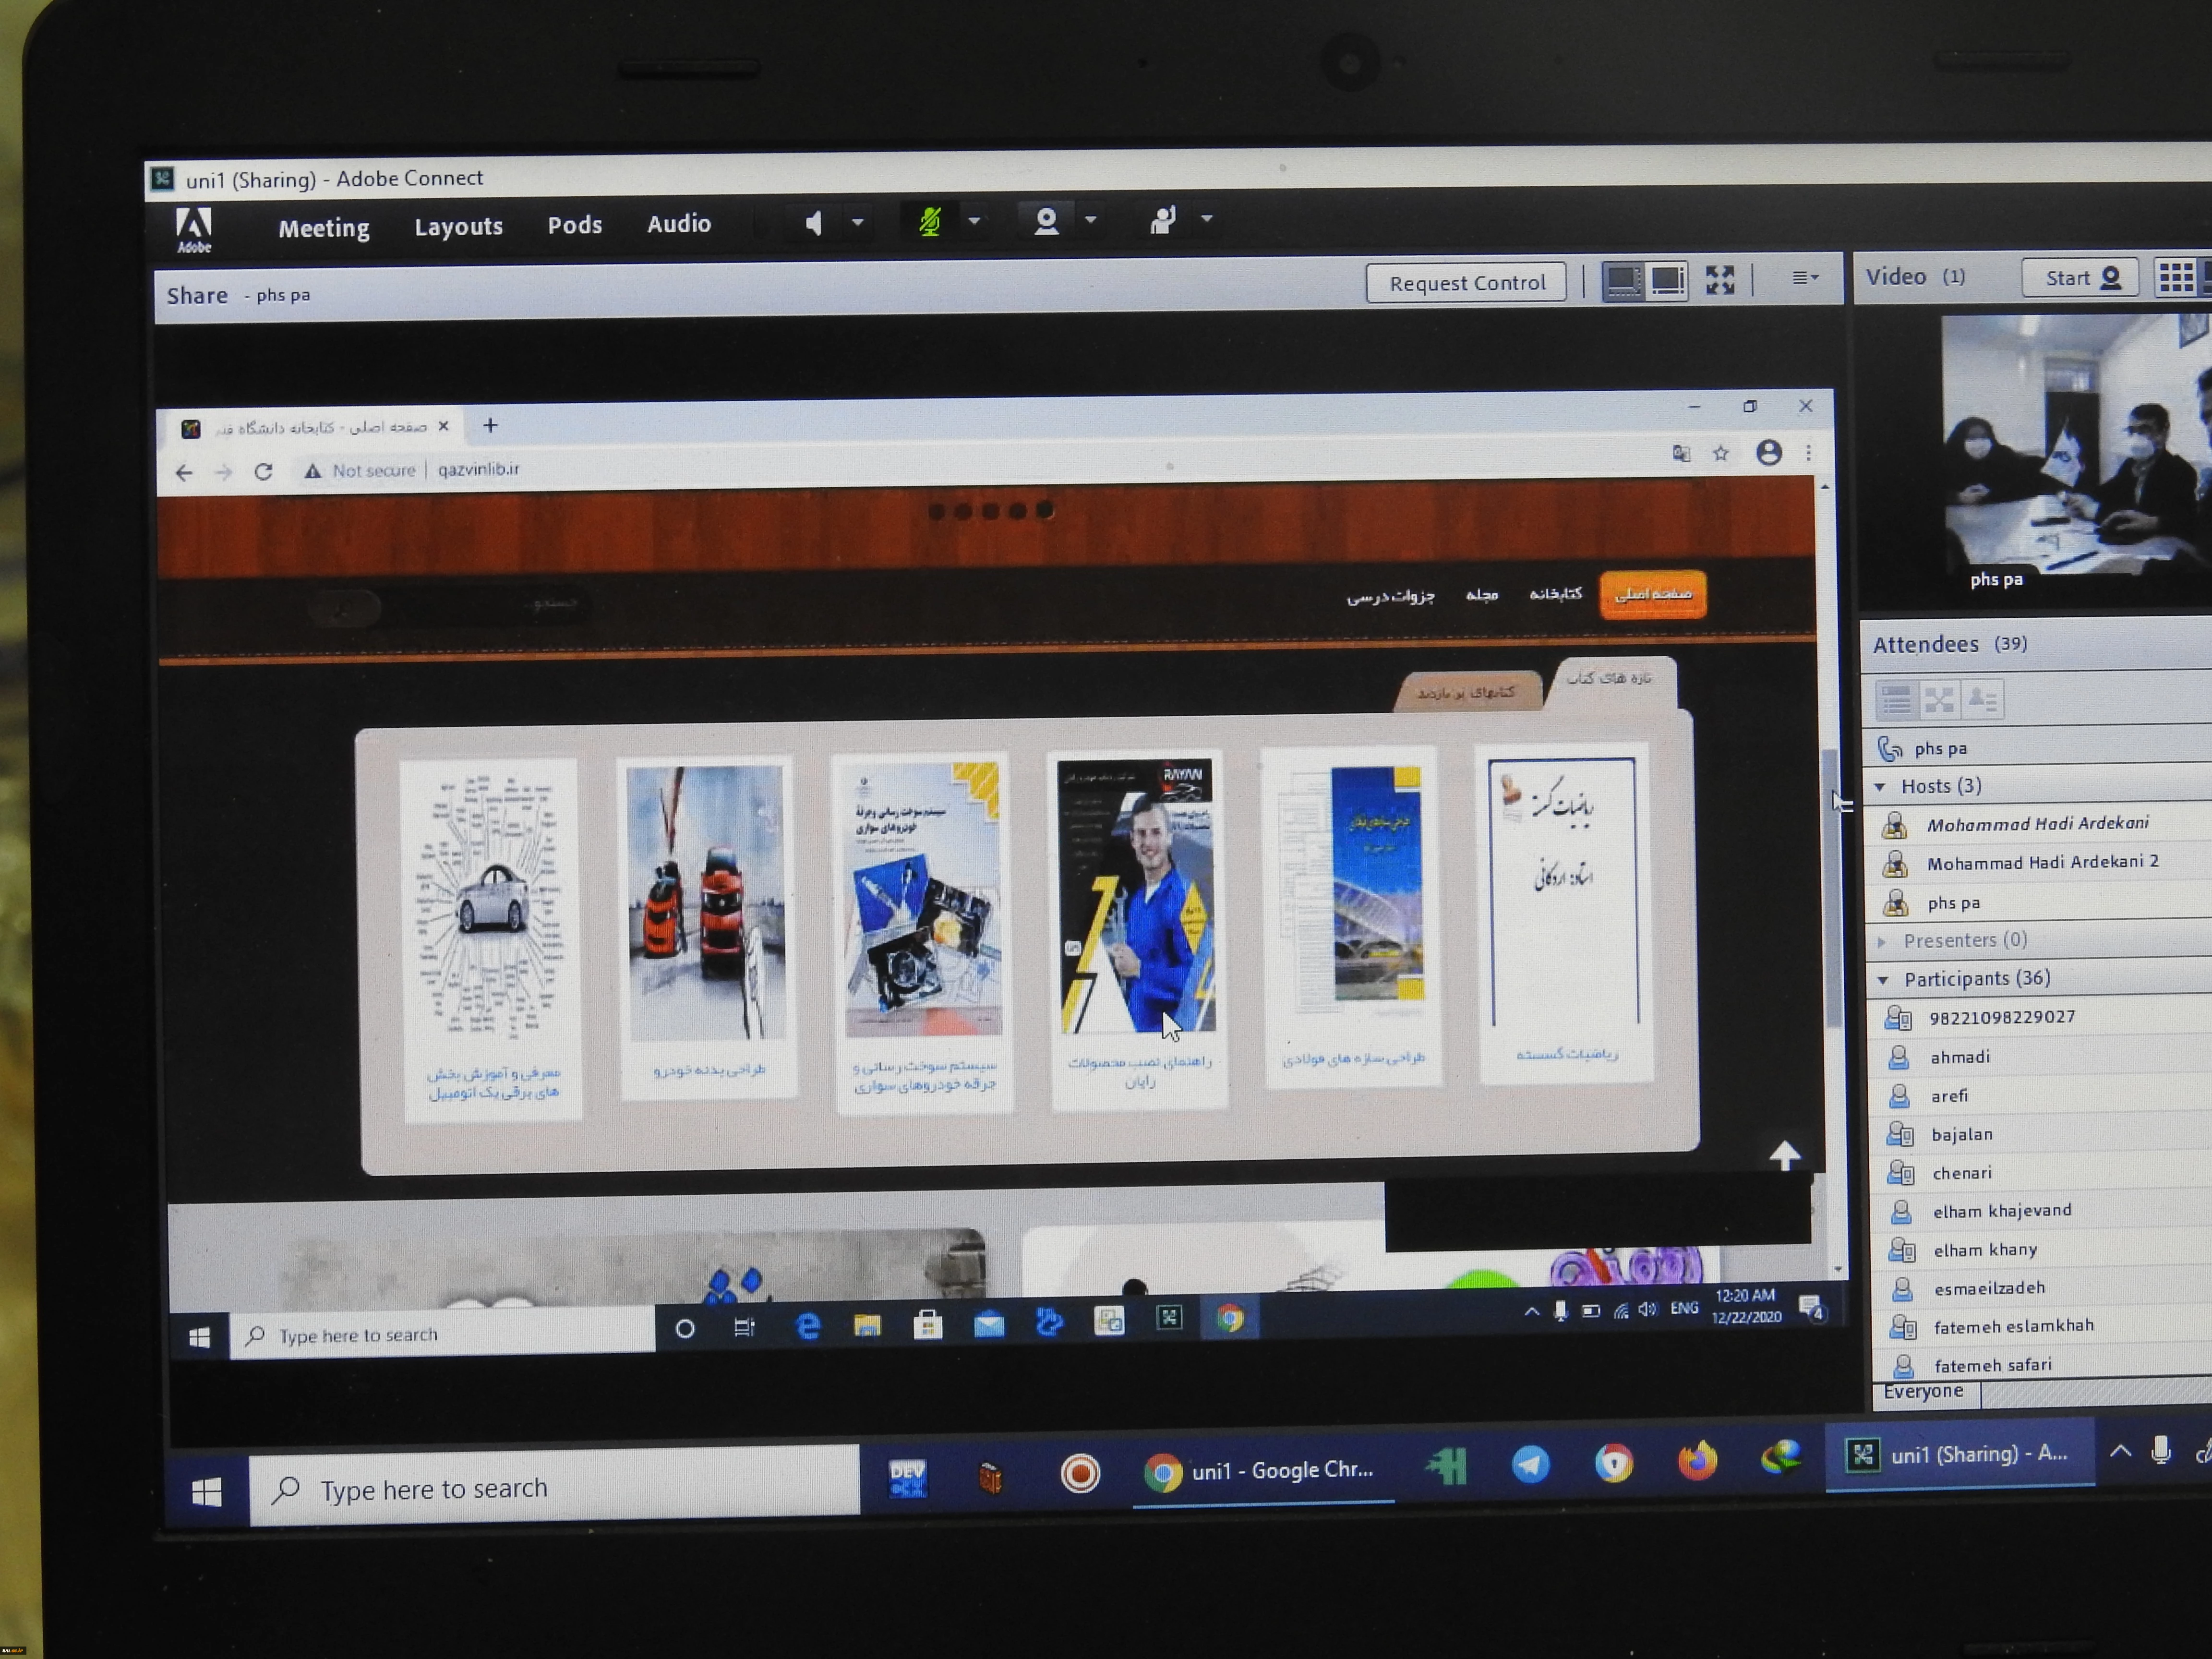Image resolution: width=2212 pixels, height=1659 pixels.
Task: Open the Meeting menu
Action: pos(323,228)
